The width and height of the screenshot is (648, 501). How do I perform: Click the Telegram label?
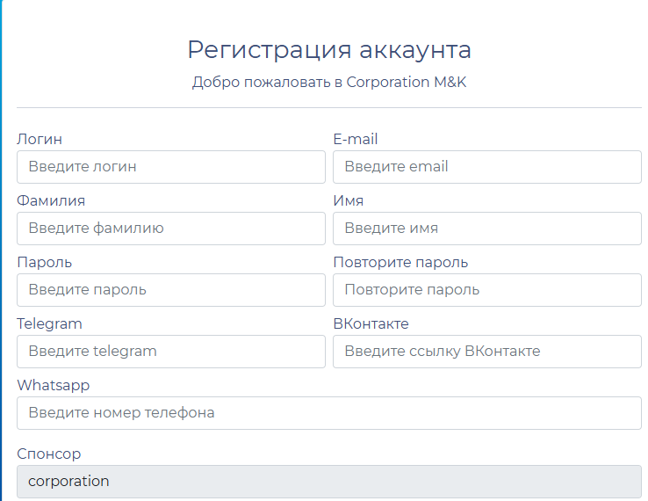point(49,323)
